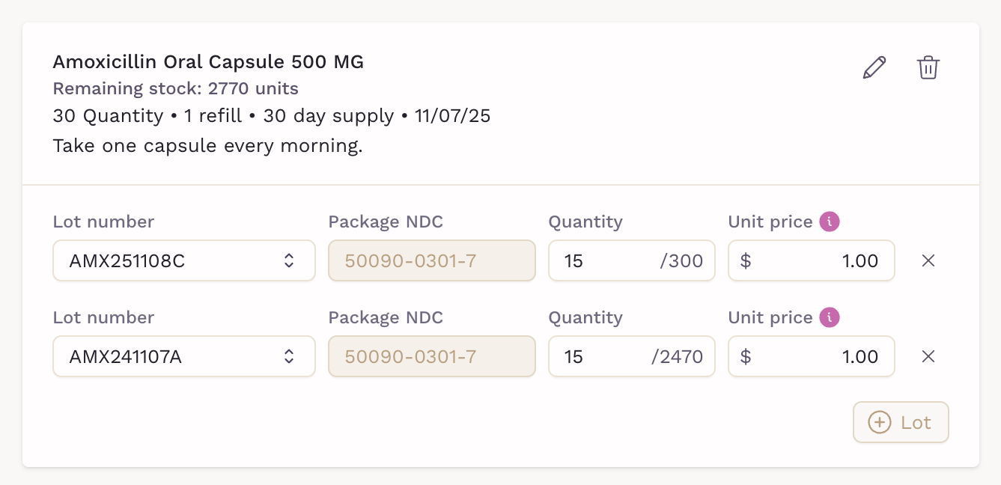Click the Amoxicillin Oral Capsule 500 MG title

click(208, 62)
